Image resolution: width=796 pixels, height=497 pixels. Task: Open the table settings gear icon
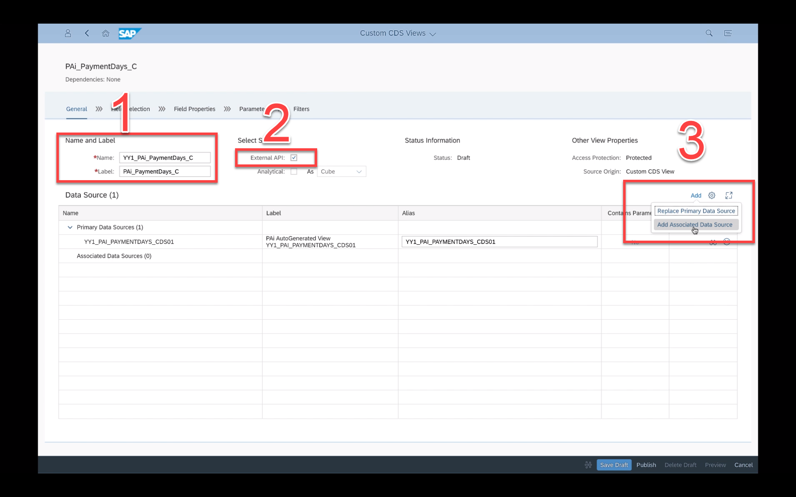712,195
